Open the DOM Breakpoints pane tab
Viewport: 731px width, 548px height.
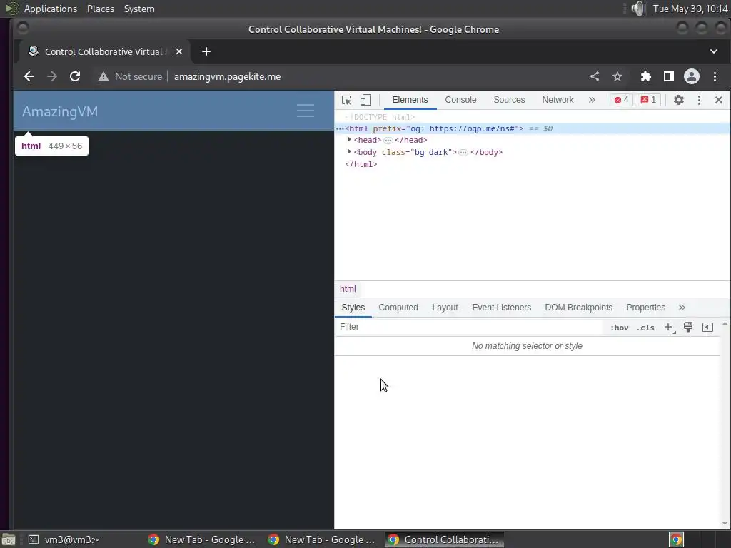(578, 308)
